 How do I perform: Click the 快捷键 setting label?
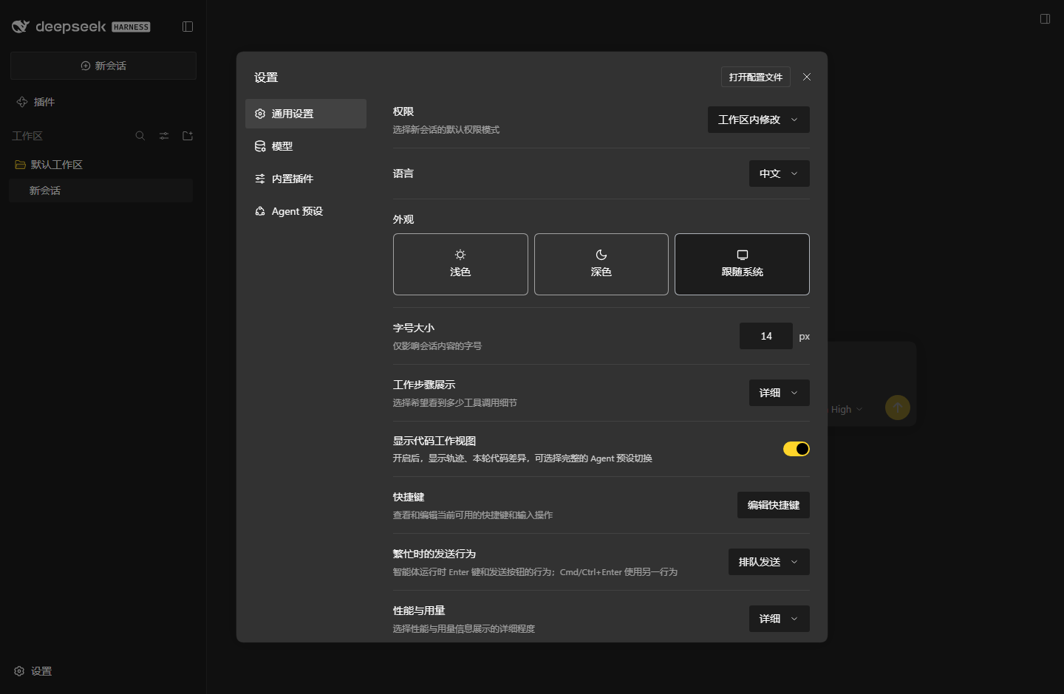(x=409, y=497)
